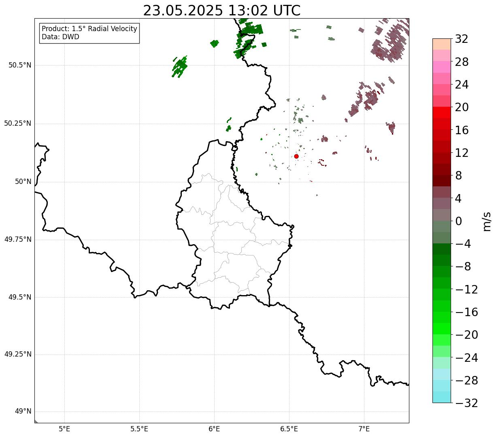
Task: Click the cyan bottom colorbar swatch
Action: (442, 397)
